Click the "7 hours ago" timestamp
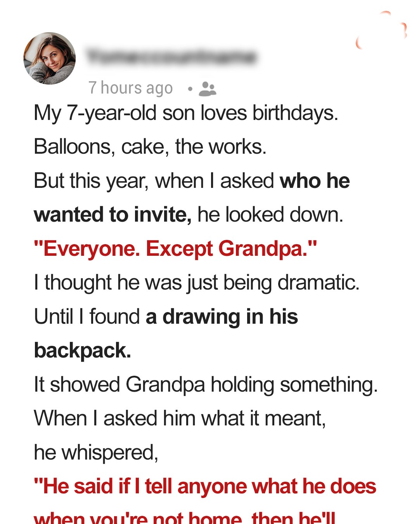Viewport: 419px width, 524px height. click(x=130, y=88)
